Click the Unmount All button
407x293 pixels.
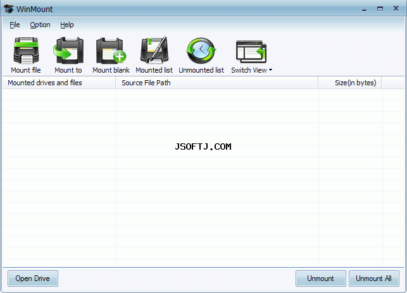point(374,278)
